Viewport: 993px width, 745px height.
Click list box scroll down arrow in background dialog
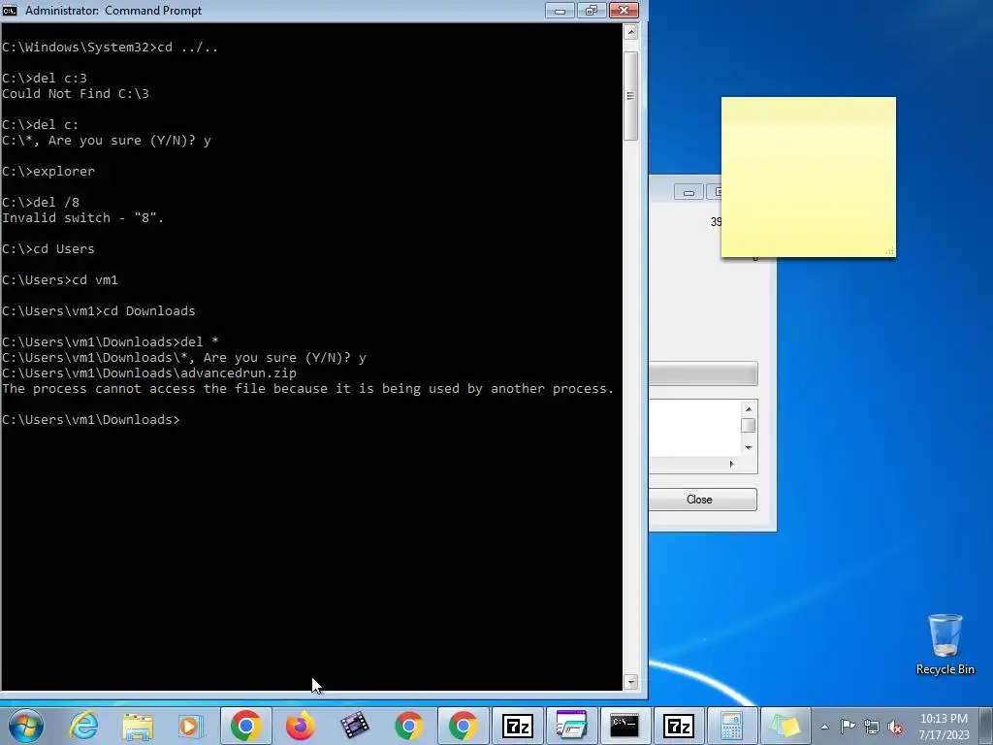(x=748, y=448)
